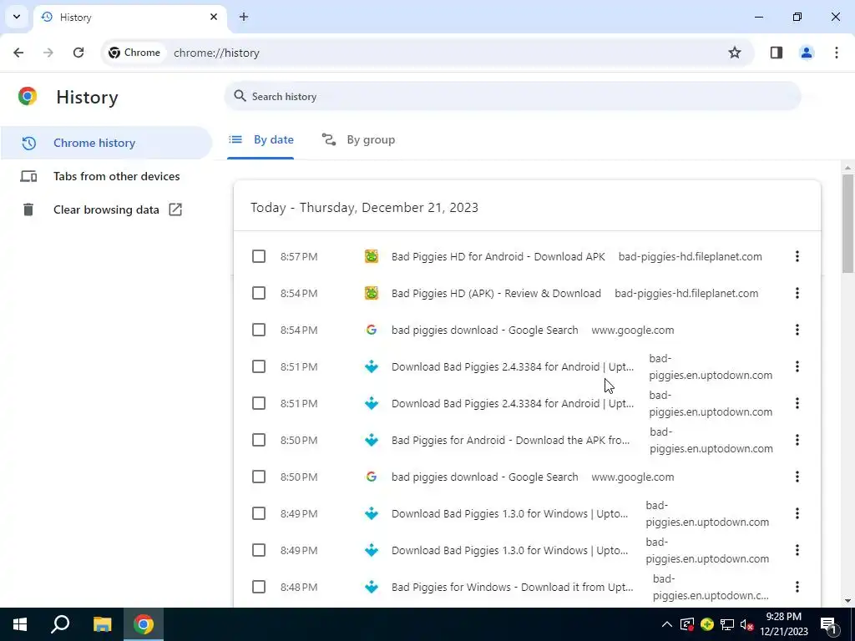Click the 8:50 PM Uptodown favicon

click(372, 440)
